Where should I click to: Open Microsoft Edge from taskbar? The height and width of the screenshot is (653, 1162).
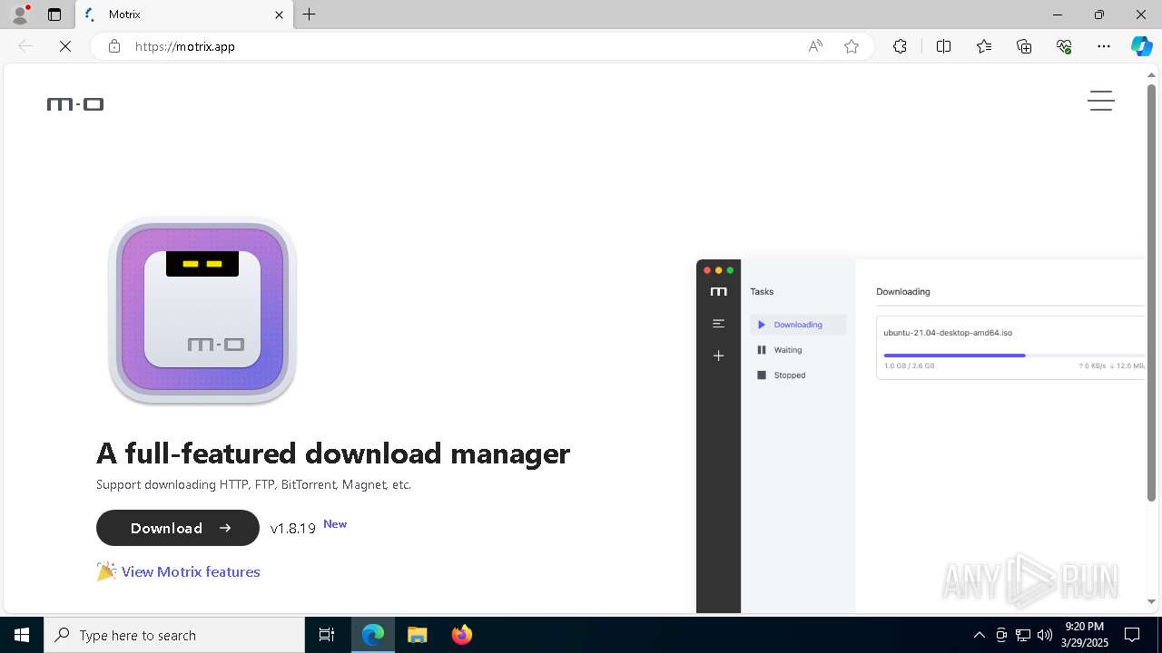[x=373, y=635]
